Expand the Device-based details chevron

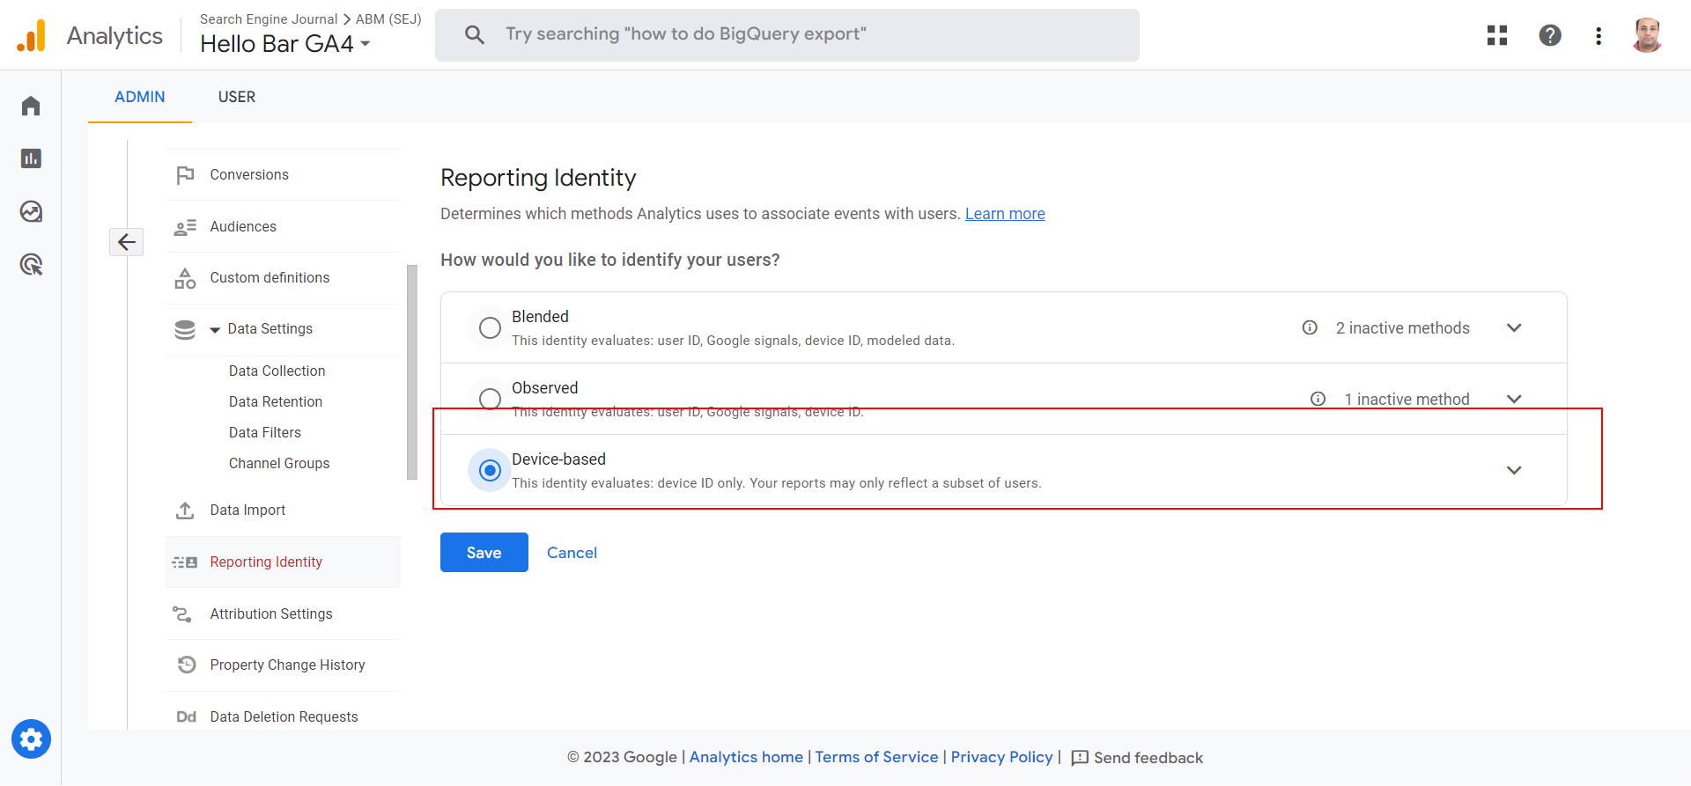[1513, 470]
